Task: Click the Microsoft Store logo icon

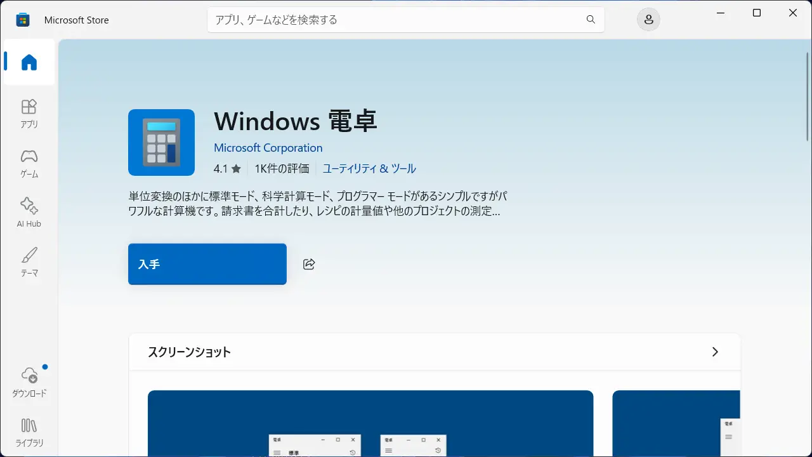Action: [x=23, y=20]
